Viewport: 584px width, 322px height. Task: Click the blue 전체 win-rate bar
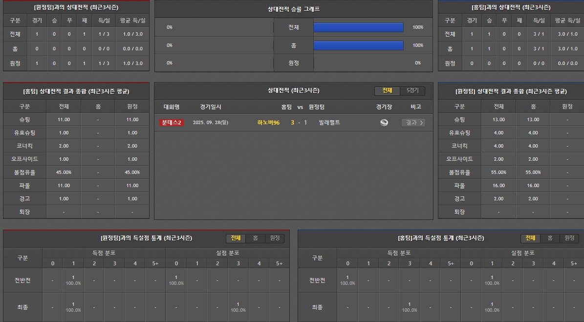358,27
